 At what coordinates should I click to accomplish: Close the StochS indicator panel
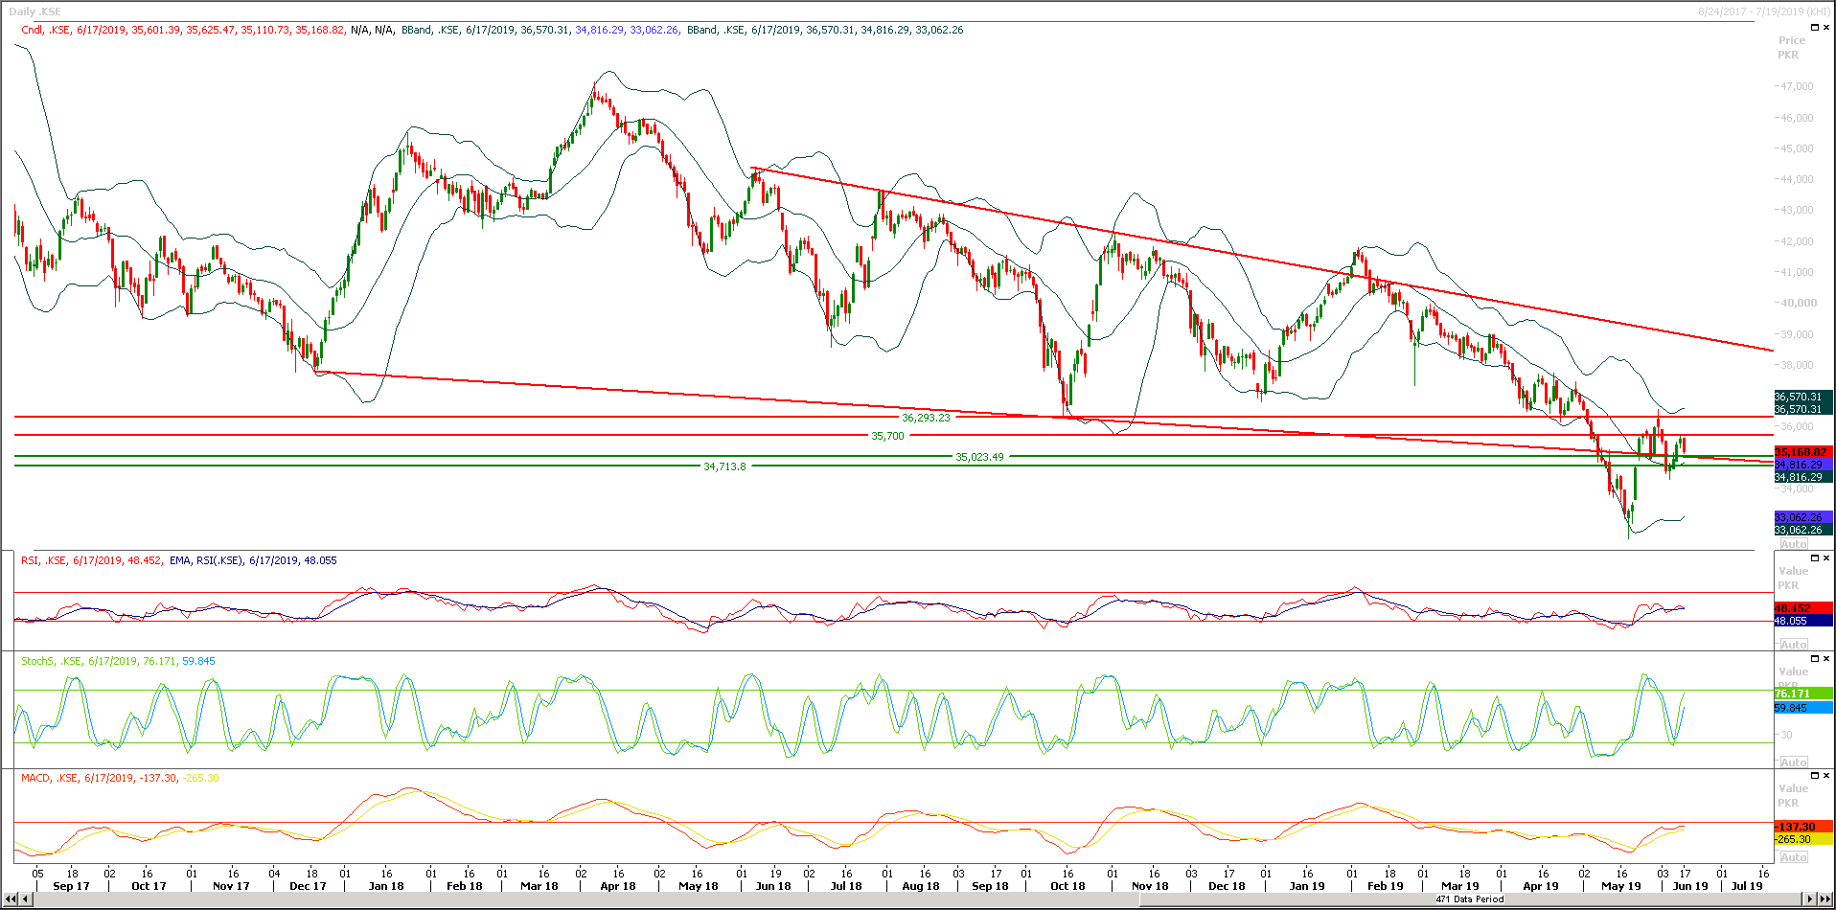coord(1825,659)
